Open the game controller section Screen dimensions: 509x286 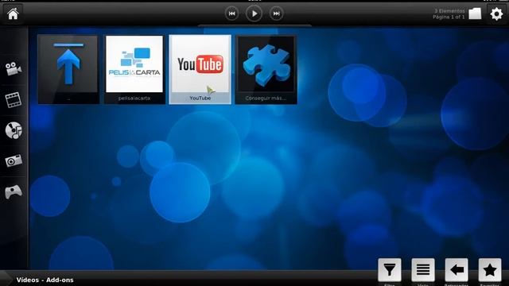point(14,191)
